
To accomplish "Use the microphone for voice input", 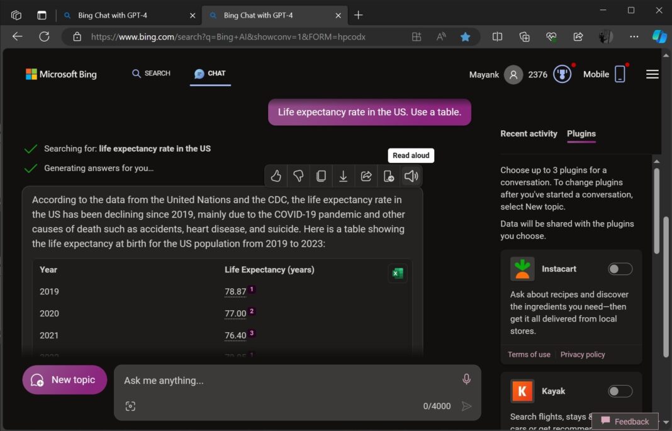I will click(466, 379).
